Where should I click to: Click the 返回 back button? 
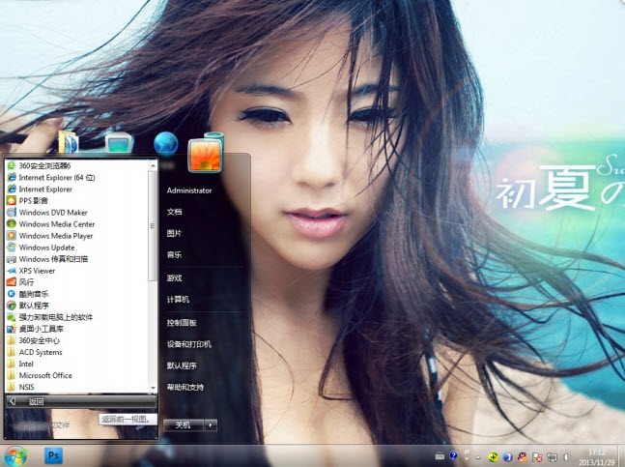(81, 401)
